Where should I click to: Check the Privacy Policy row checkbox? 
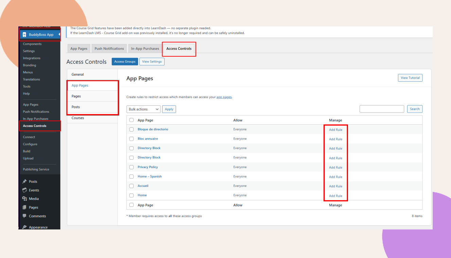[132, 167]
